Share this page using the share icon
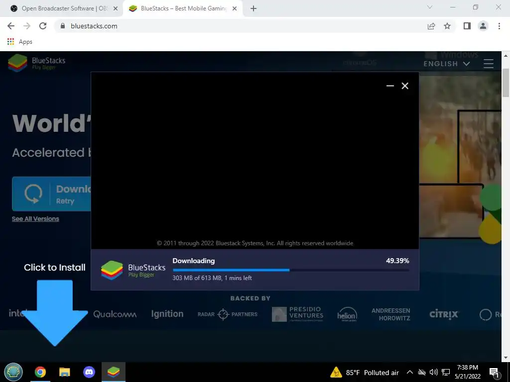Image resolution: width=510 pixels, height=382 pixels. [x=431, y=26]
